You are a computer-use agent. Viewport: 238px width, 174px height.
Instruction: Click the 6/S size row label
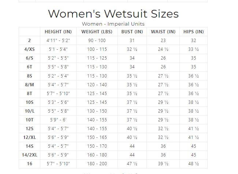coord(29,58)
